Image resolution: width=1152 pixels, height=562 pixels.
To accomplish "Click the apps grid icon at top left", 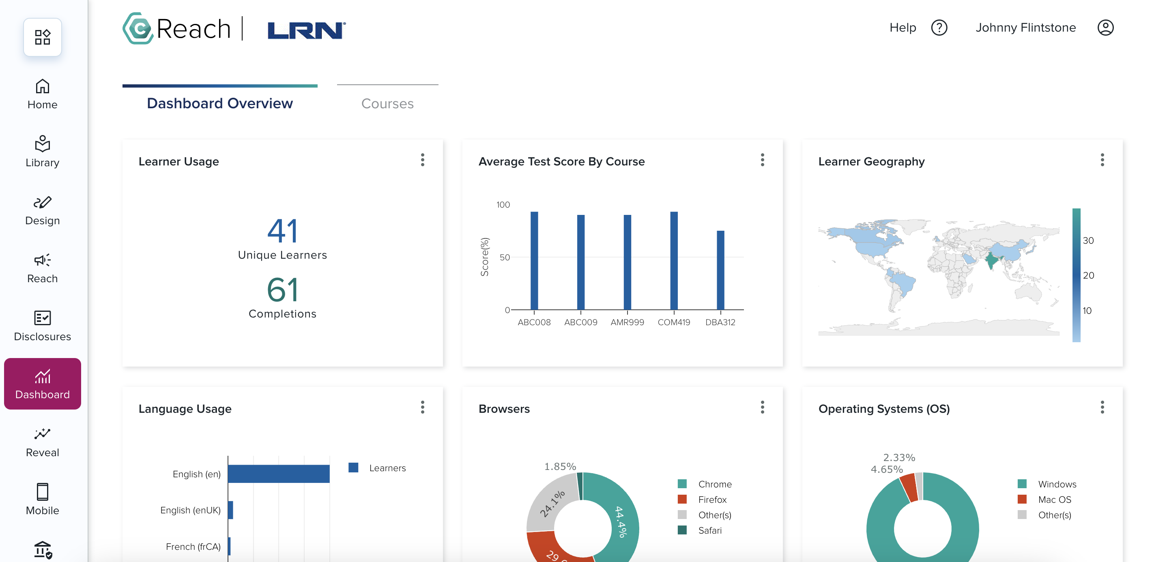I will click(42, 38).
